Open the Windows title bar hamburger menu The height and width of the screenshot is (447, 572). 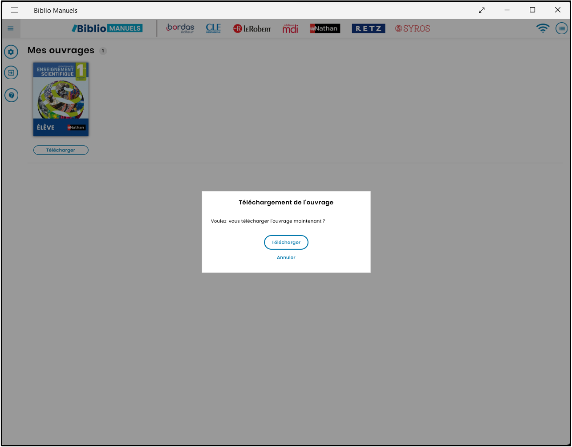click(14, 10)
